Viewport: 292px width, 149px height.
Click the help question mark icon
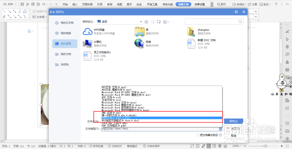(x=276, y=4)
